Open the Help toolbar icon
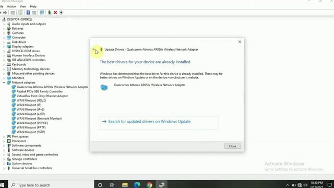334x188 pixels. tap(28, 13)
